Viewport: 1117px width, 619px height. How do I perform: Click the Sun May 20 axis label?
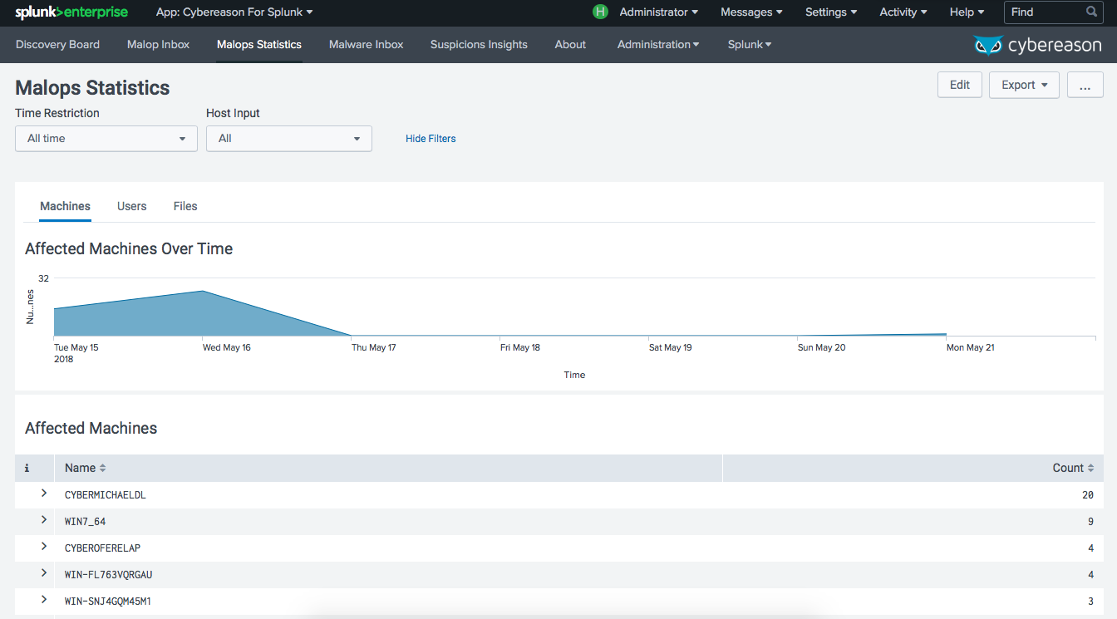[821, 347]
